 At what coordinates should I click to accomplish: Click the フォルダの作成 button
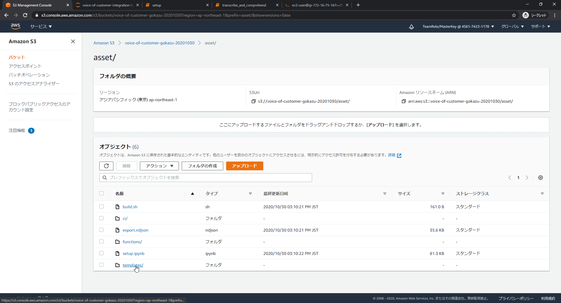202,166
